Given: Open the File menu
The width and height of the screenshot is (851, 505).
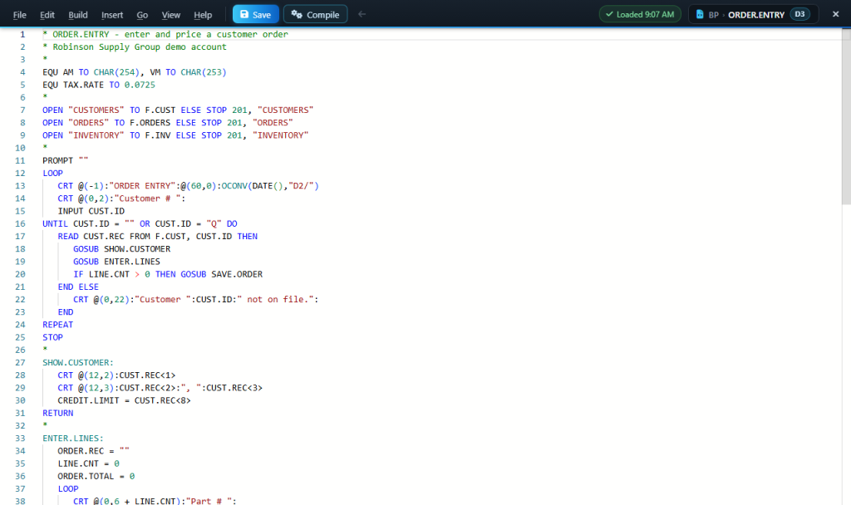Looking at the screenshot, I should [x=20, y=15].
